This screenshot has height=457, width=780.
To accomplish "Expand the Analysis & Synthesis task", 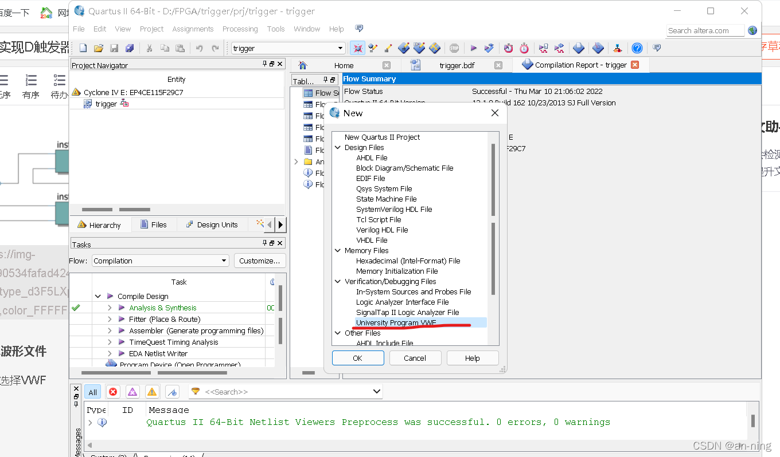I will tap(110, 308).
